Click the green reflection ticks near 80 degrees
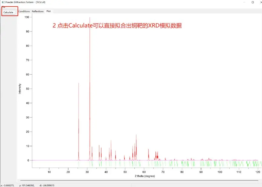Image resolution: width=262 pixels, height=187 pixels. tap(185, 164)
